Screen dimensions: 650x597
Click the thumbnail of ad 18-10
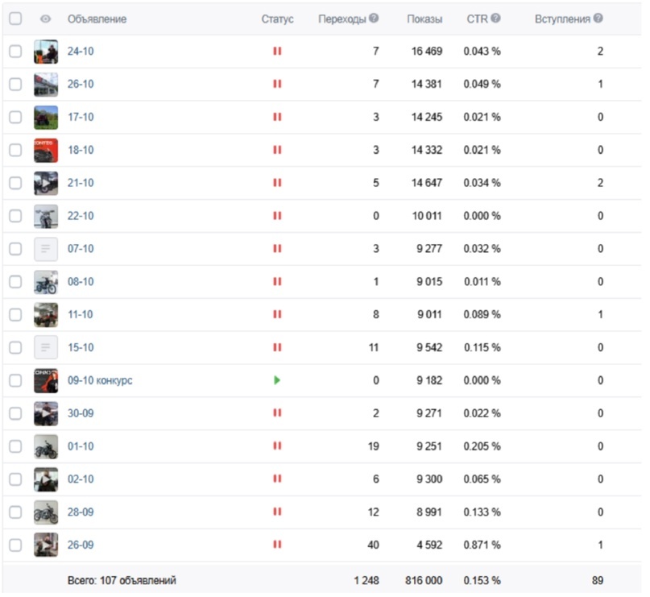(x=46, y=150)
